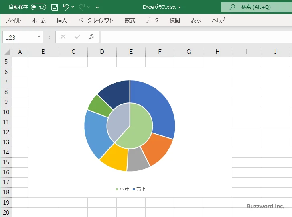Click the formula cancel X icon

[63, 37]
